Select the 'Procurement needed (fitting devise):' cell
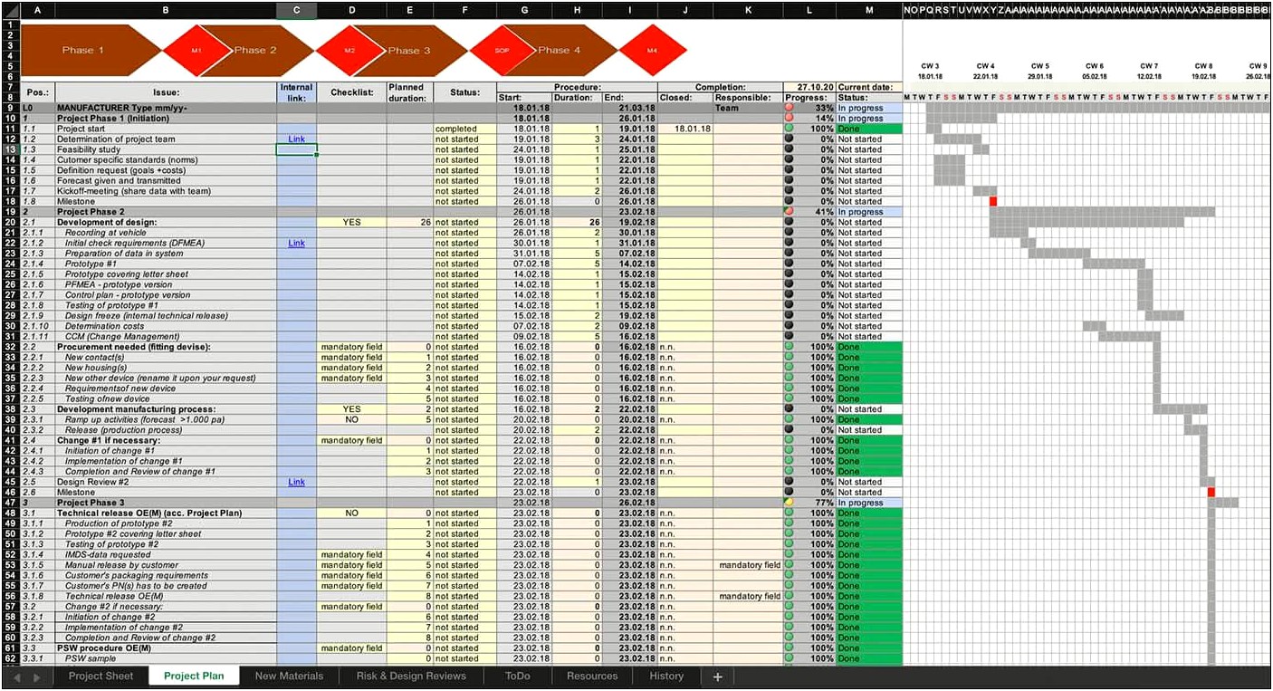This screenshot has height=691, width=1273. coord(166,347)
